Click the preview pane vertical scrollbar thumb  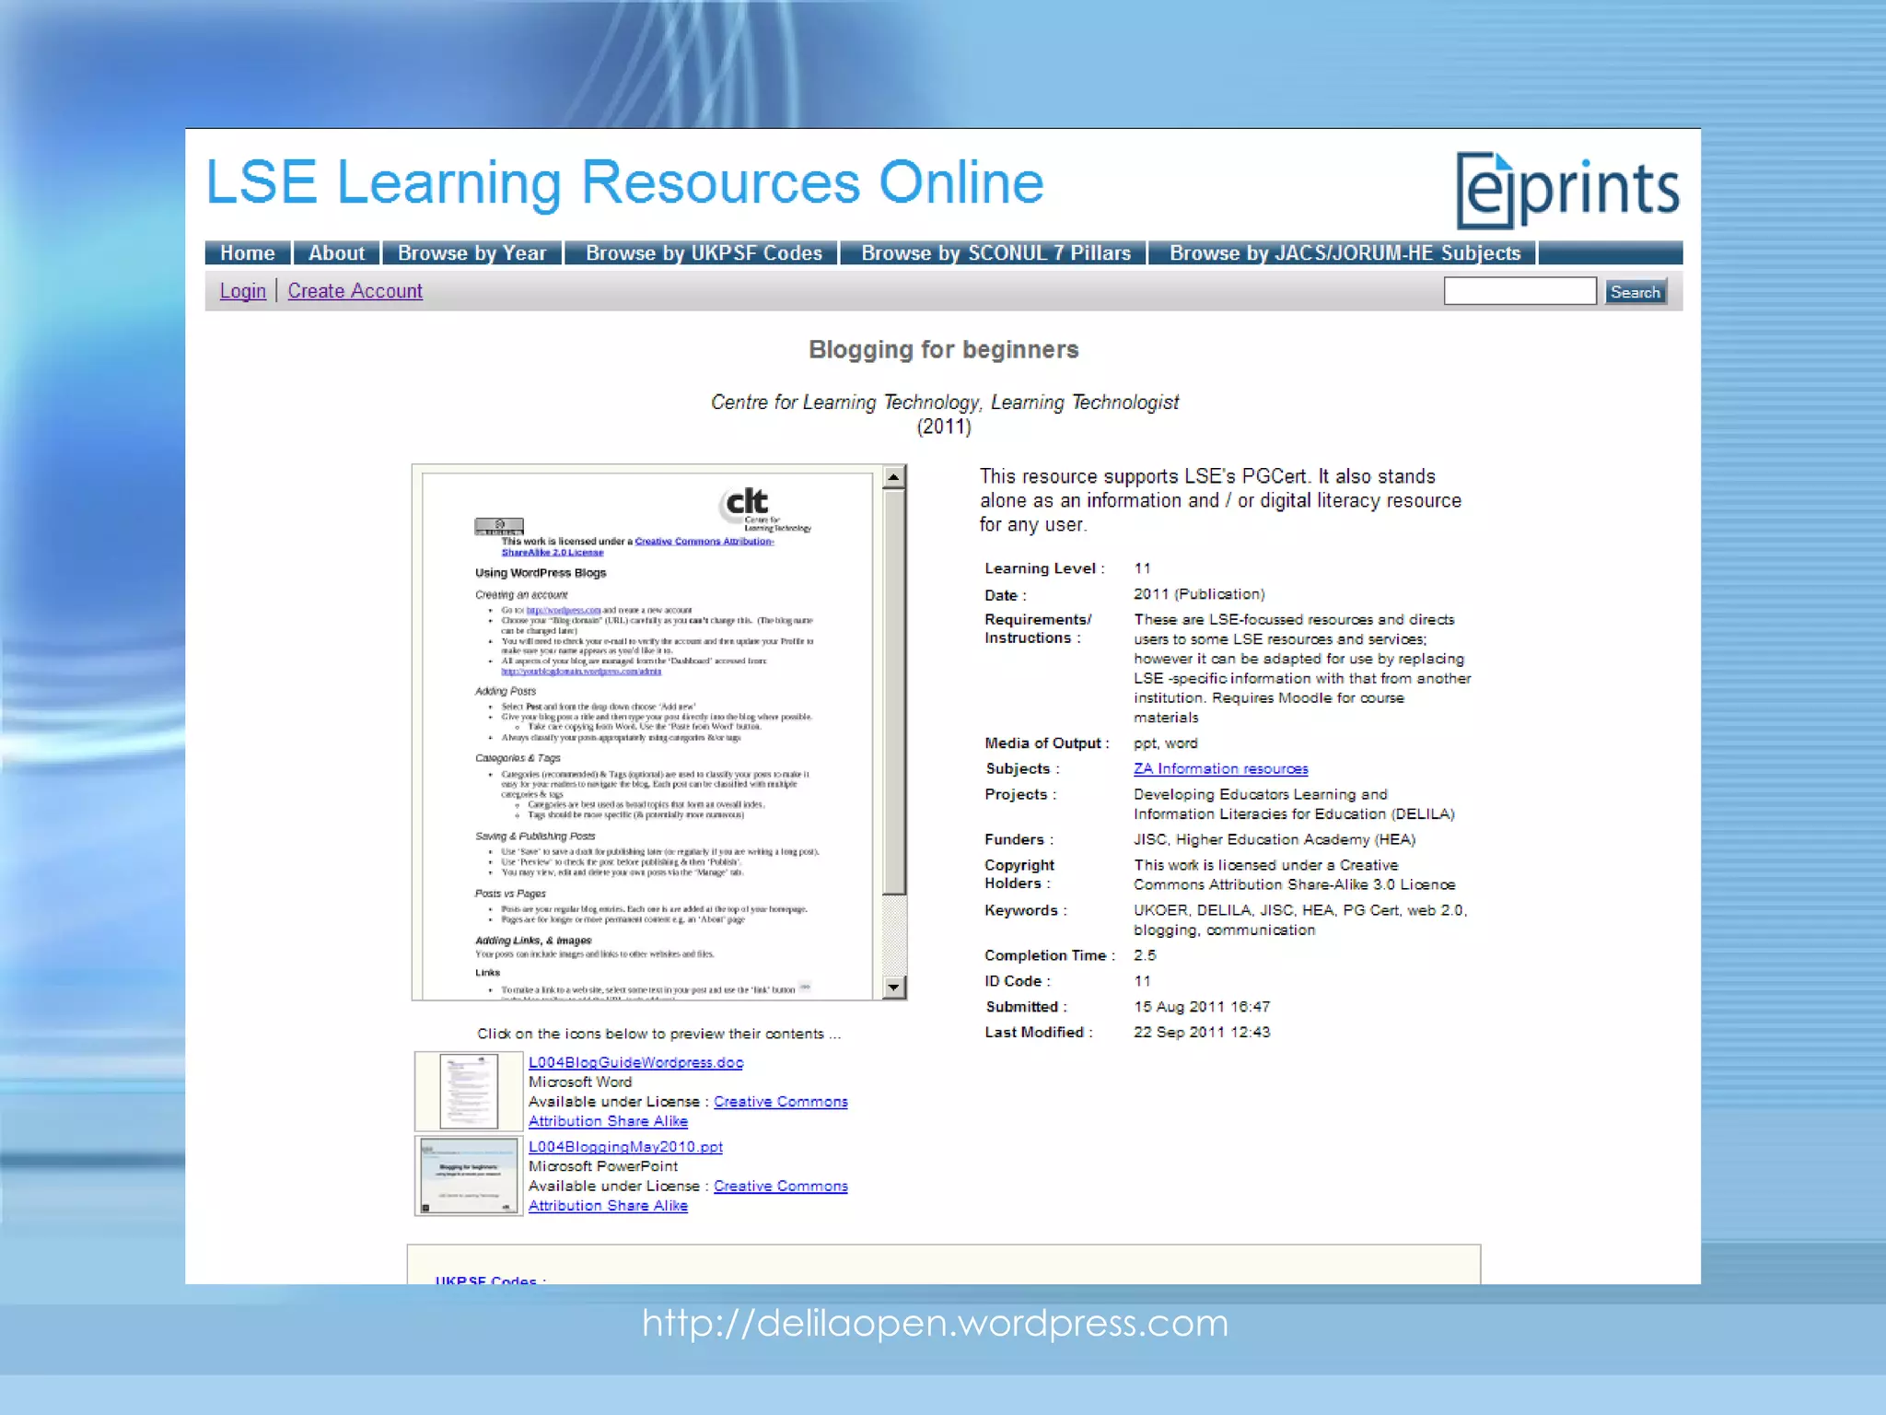[x=893, y=691]
